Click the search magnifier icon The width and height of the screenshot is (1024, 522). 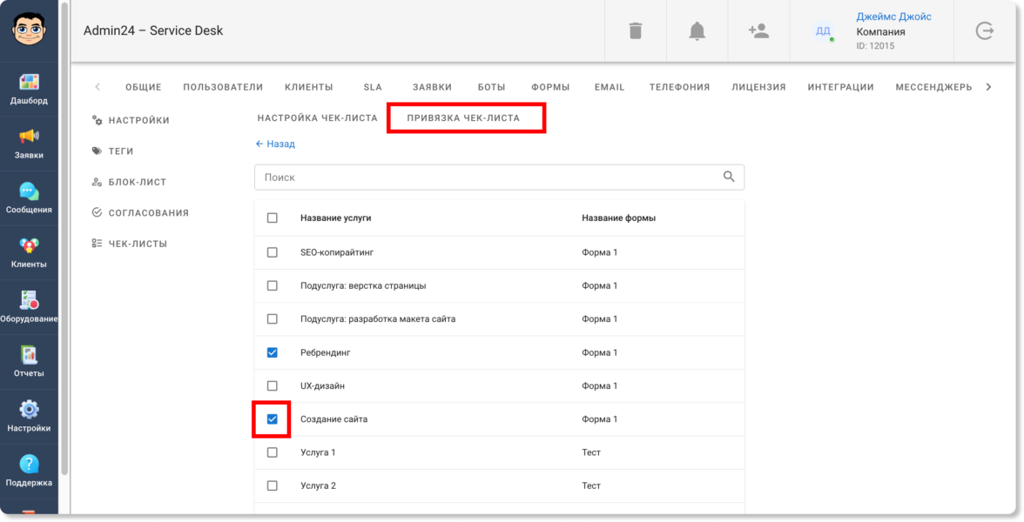click(x=729, y=177)
